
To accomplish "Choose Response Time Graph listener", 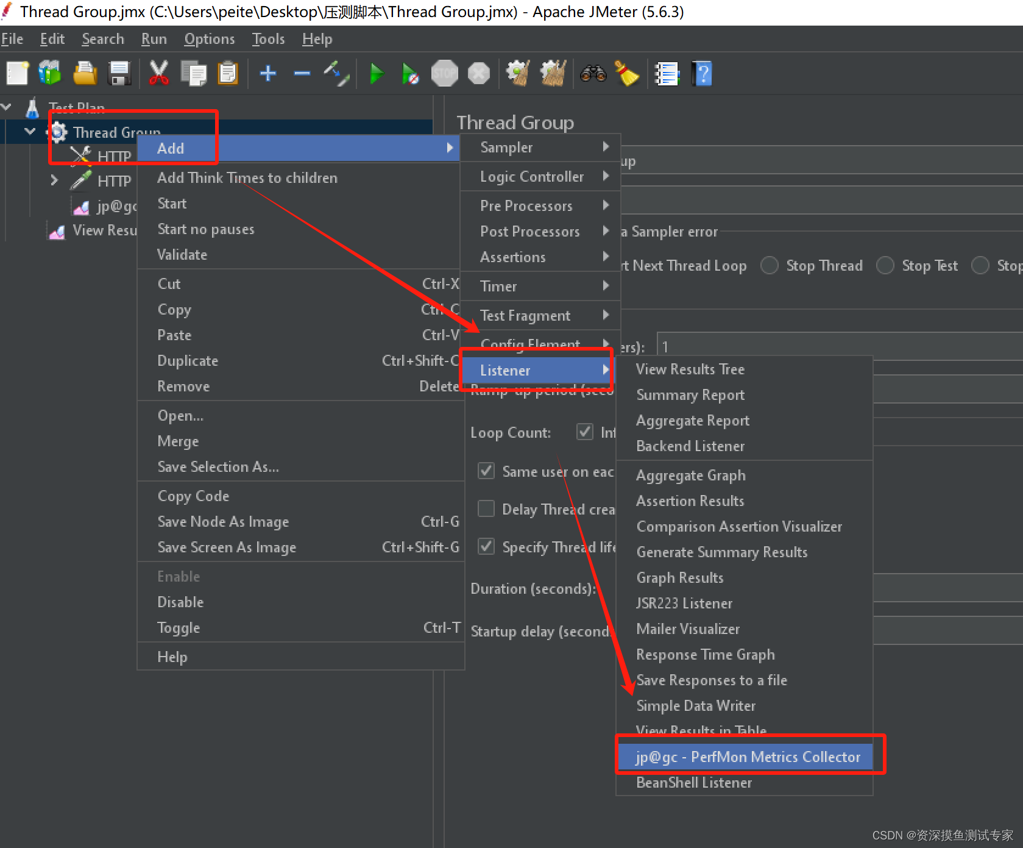I will [745, 655].
